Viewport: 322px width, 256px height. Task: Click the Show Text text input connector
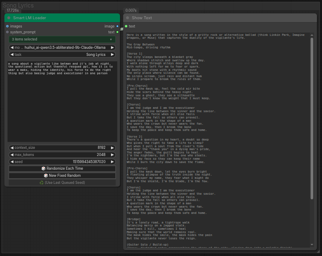click(126, 26)
